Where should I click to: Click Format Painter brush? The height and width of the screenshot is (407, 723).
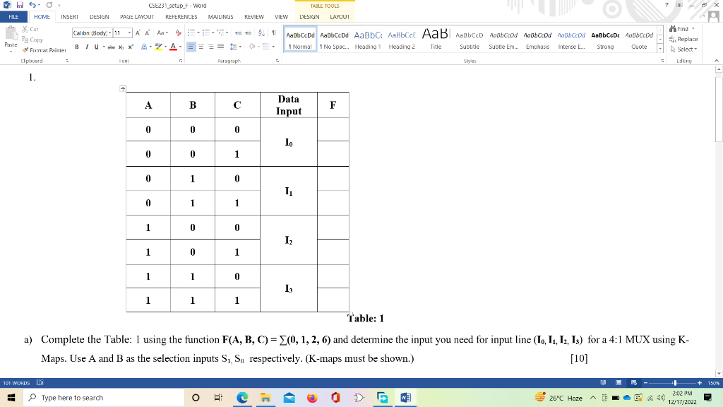click(44, 50)
